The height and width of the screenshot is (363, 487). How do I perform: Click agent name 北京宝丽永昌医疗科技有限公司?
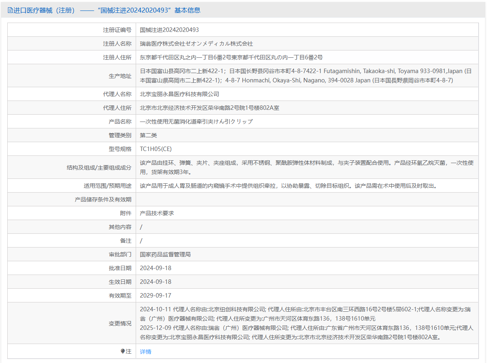(180, 94)
